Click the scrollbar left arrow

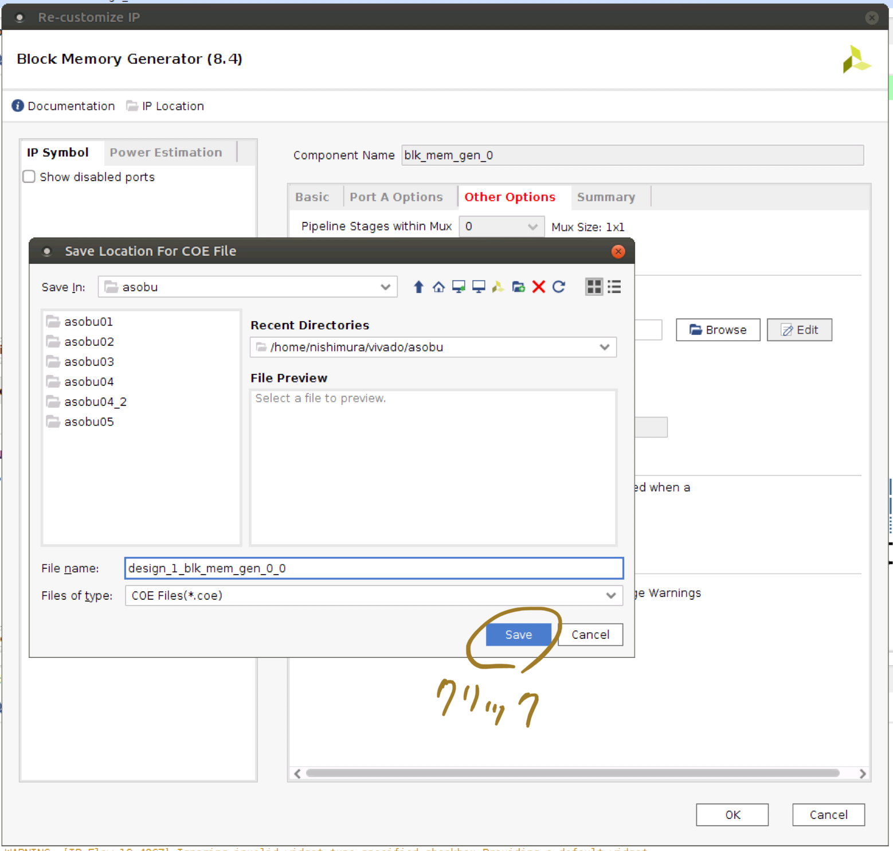tap(297, 774)
